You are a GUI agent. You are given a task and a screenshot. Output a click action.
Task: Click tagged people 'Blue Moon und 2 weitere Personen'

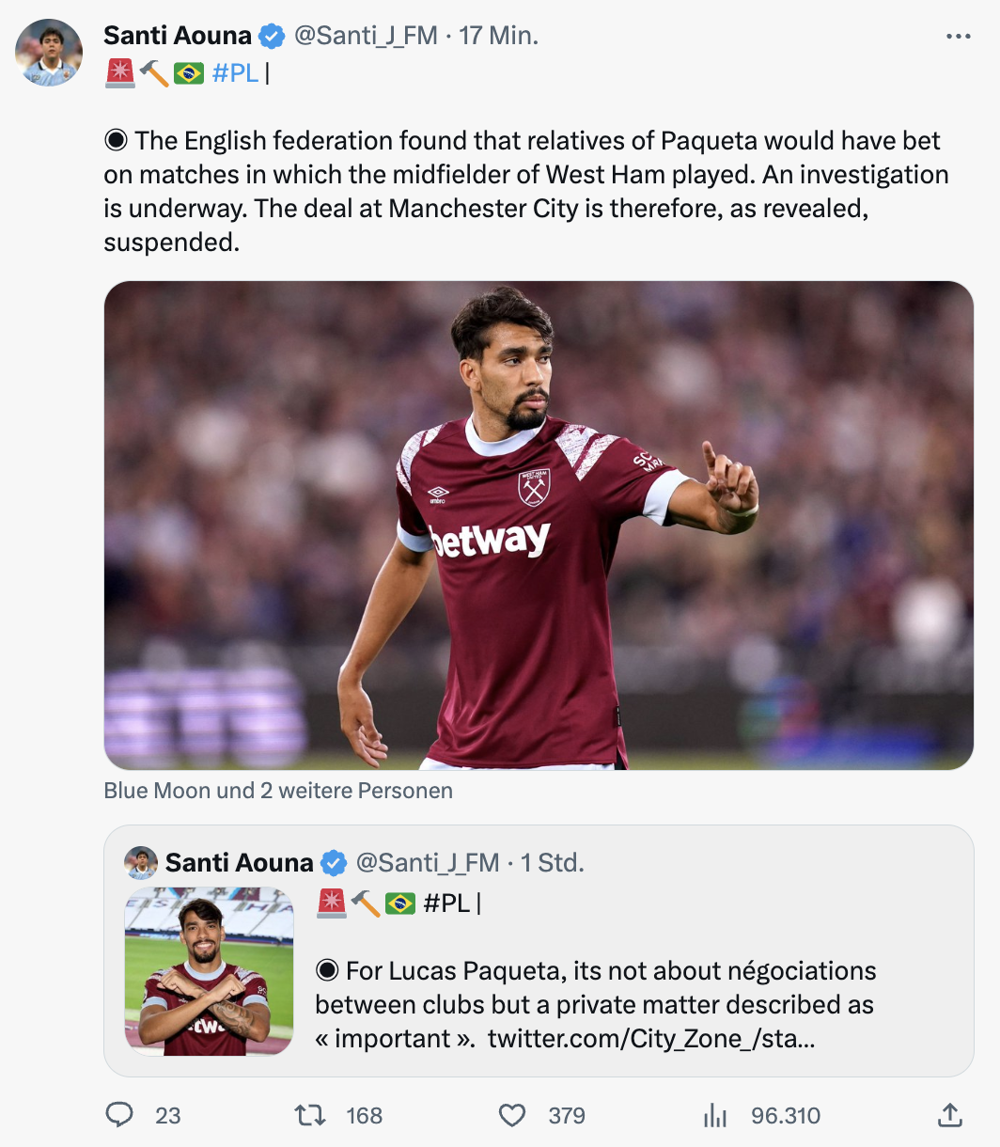(278, 791)
